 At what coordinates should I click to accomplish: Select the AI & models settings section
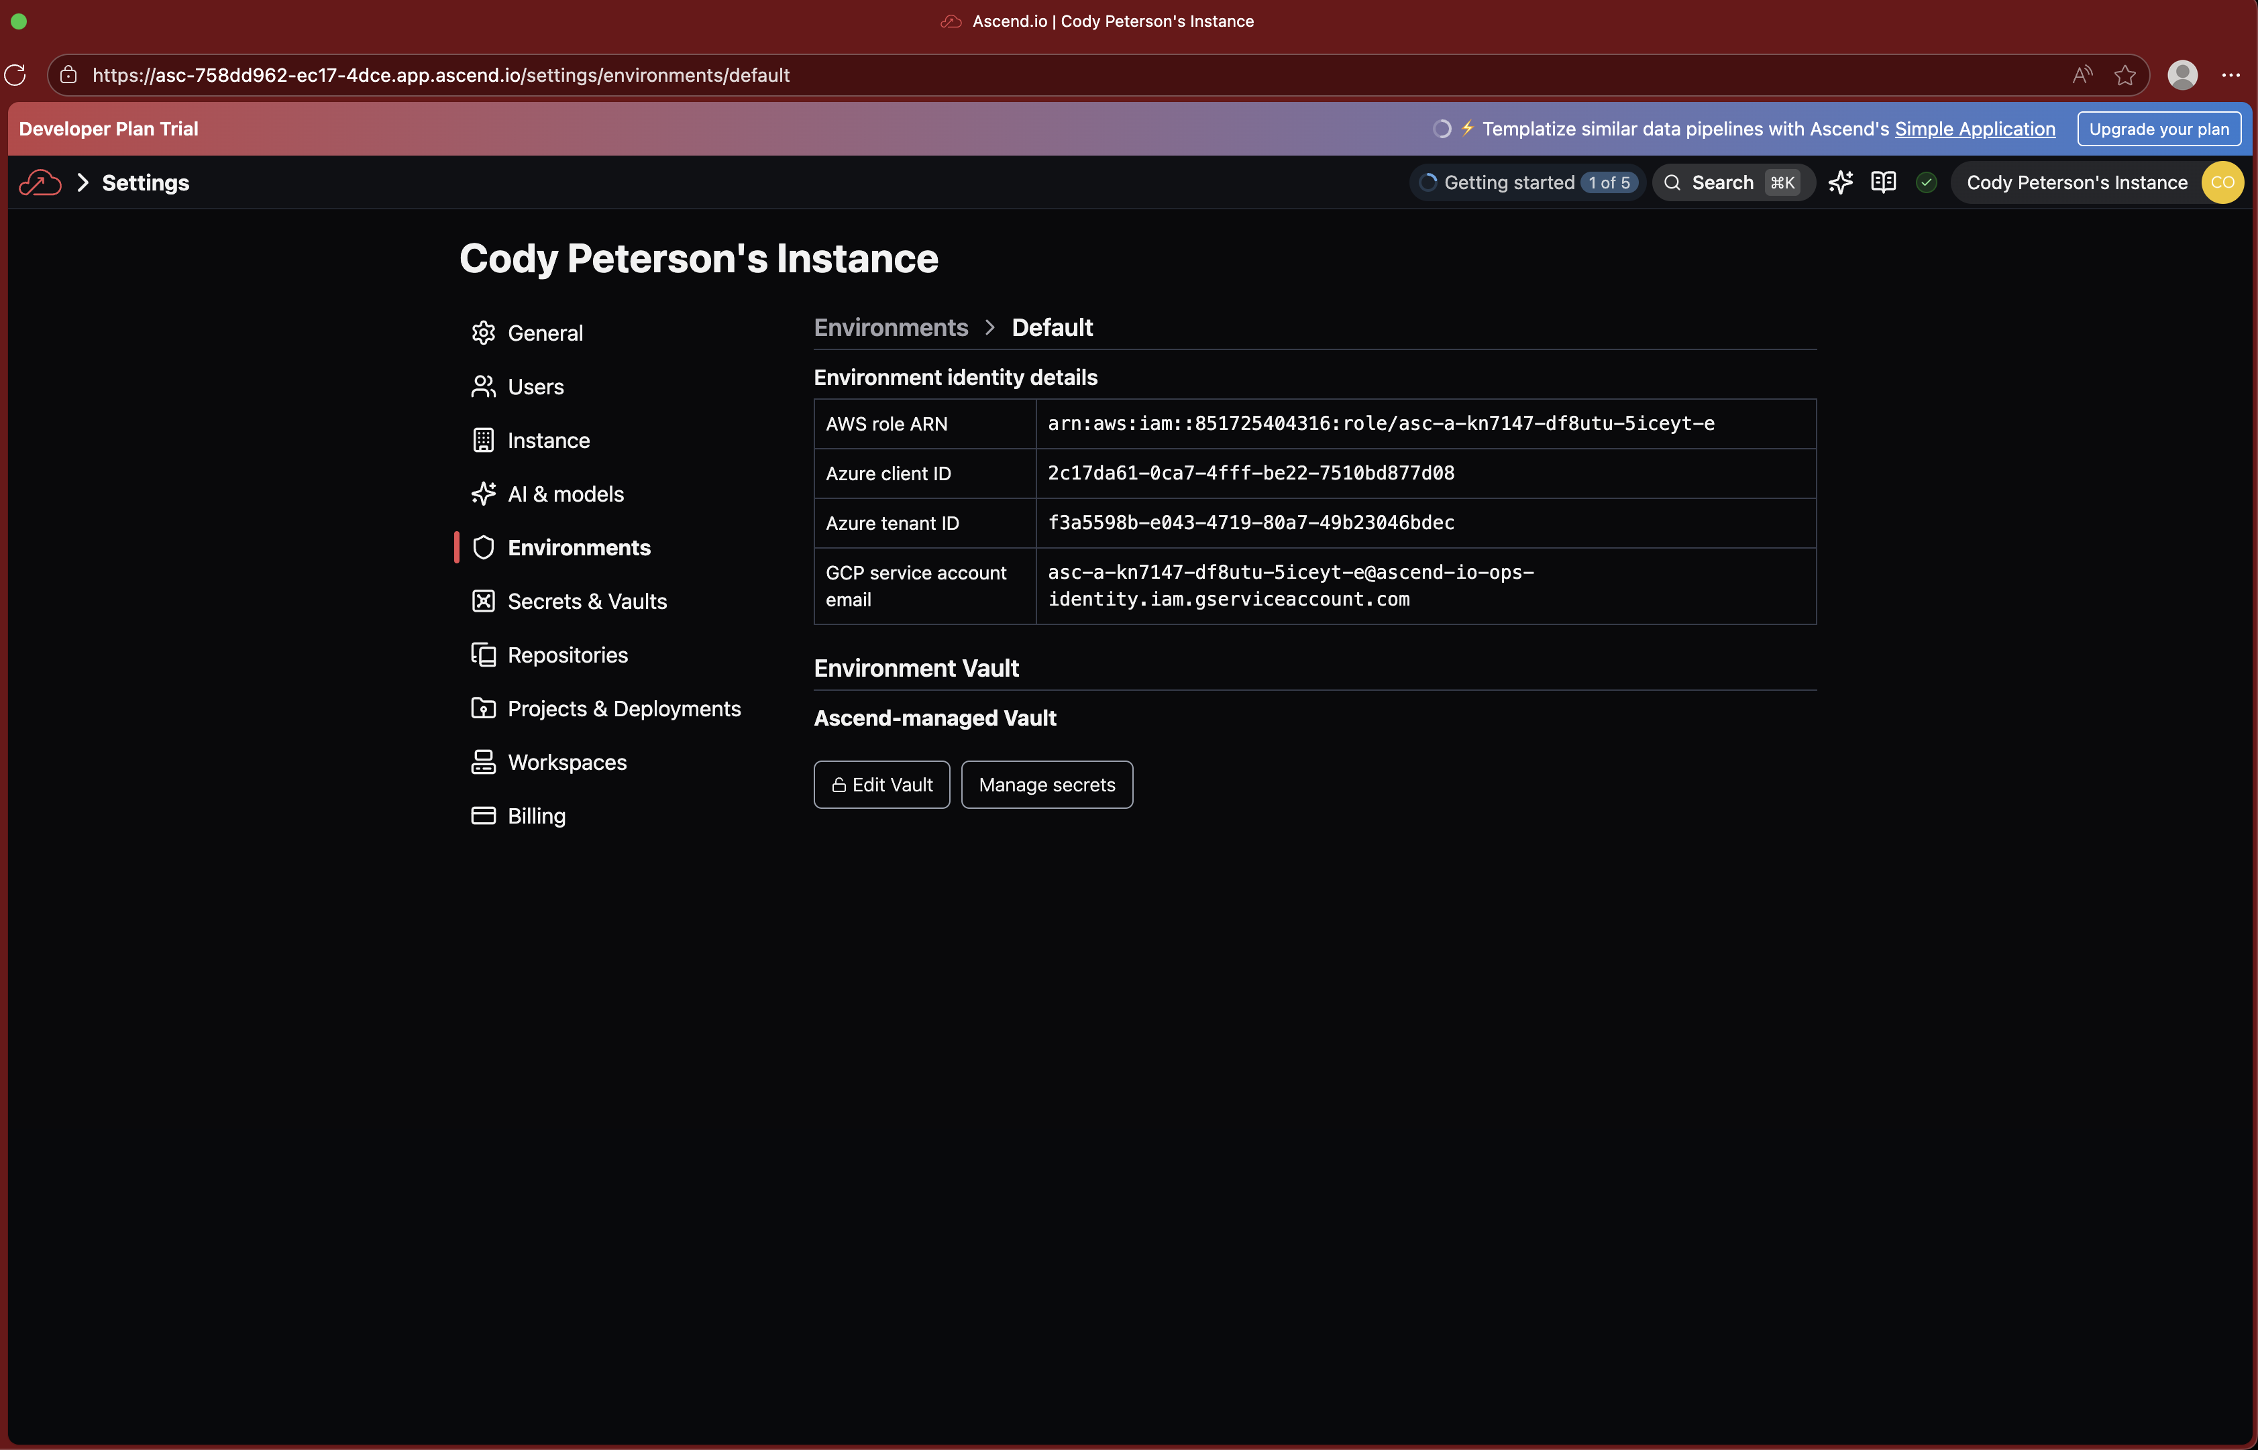[x=565, y=494]
